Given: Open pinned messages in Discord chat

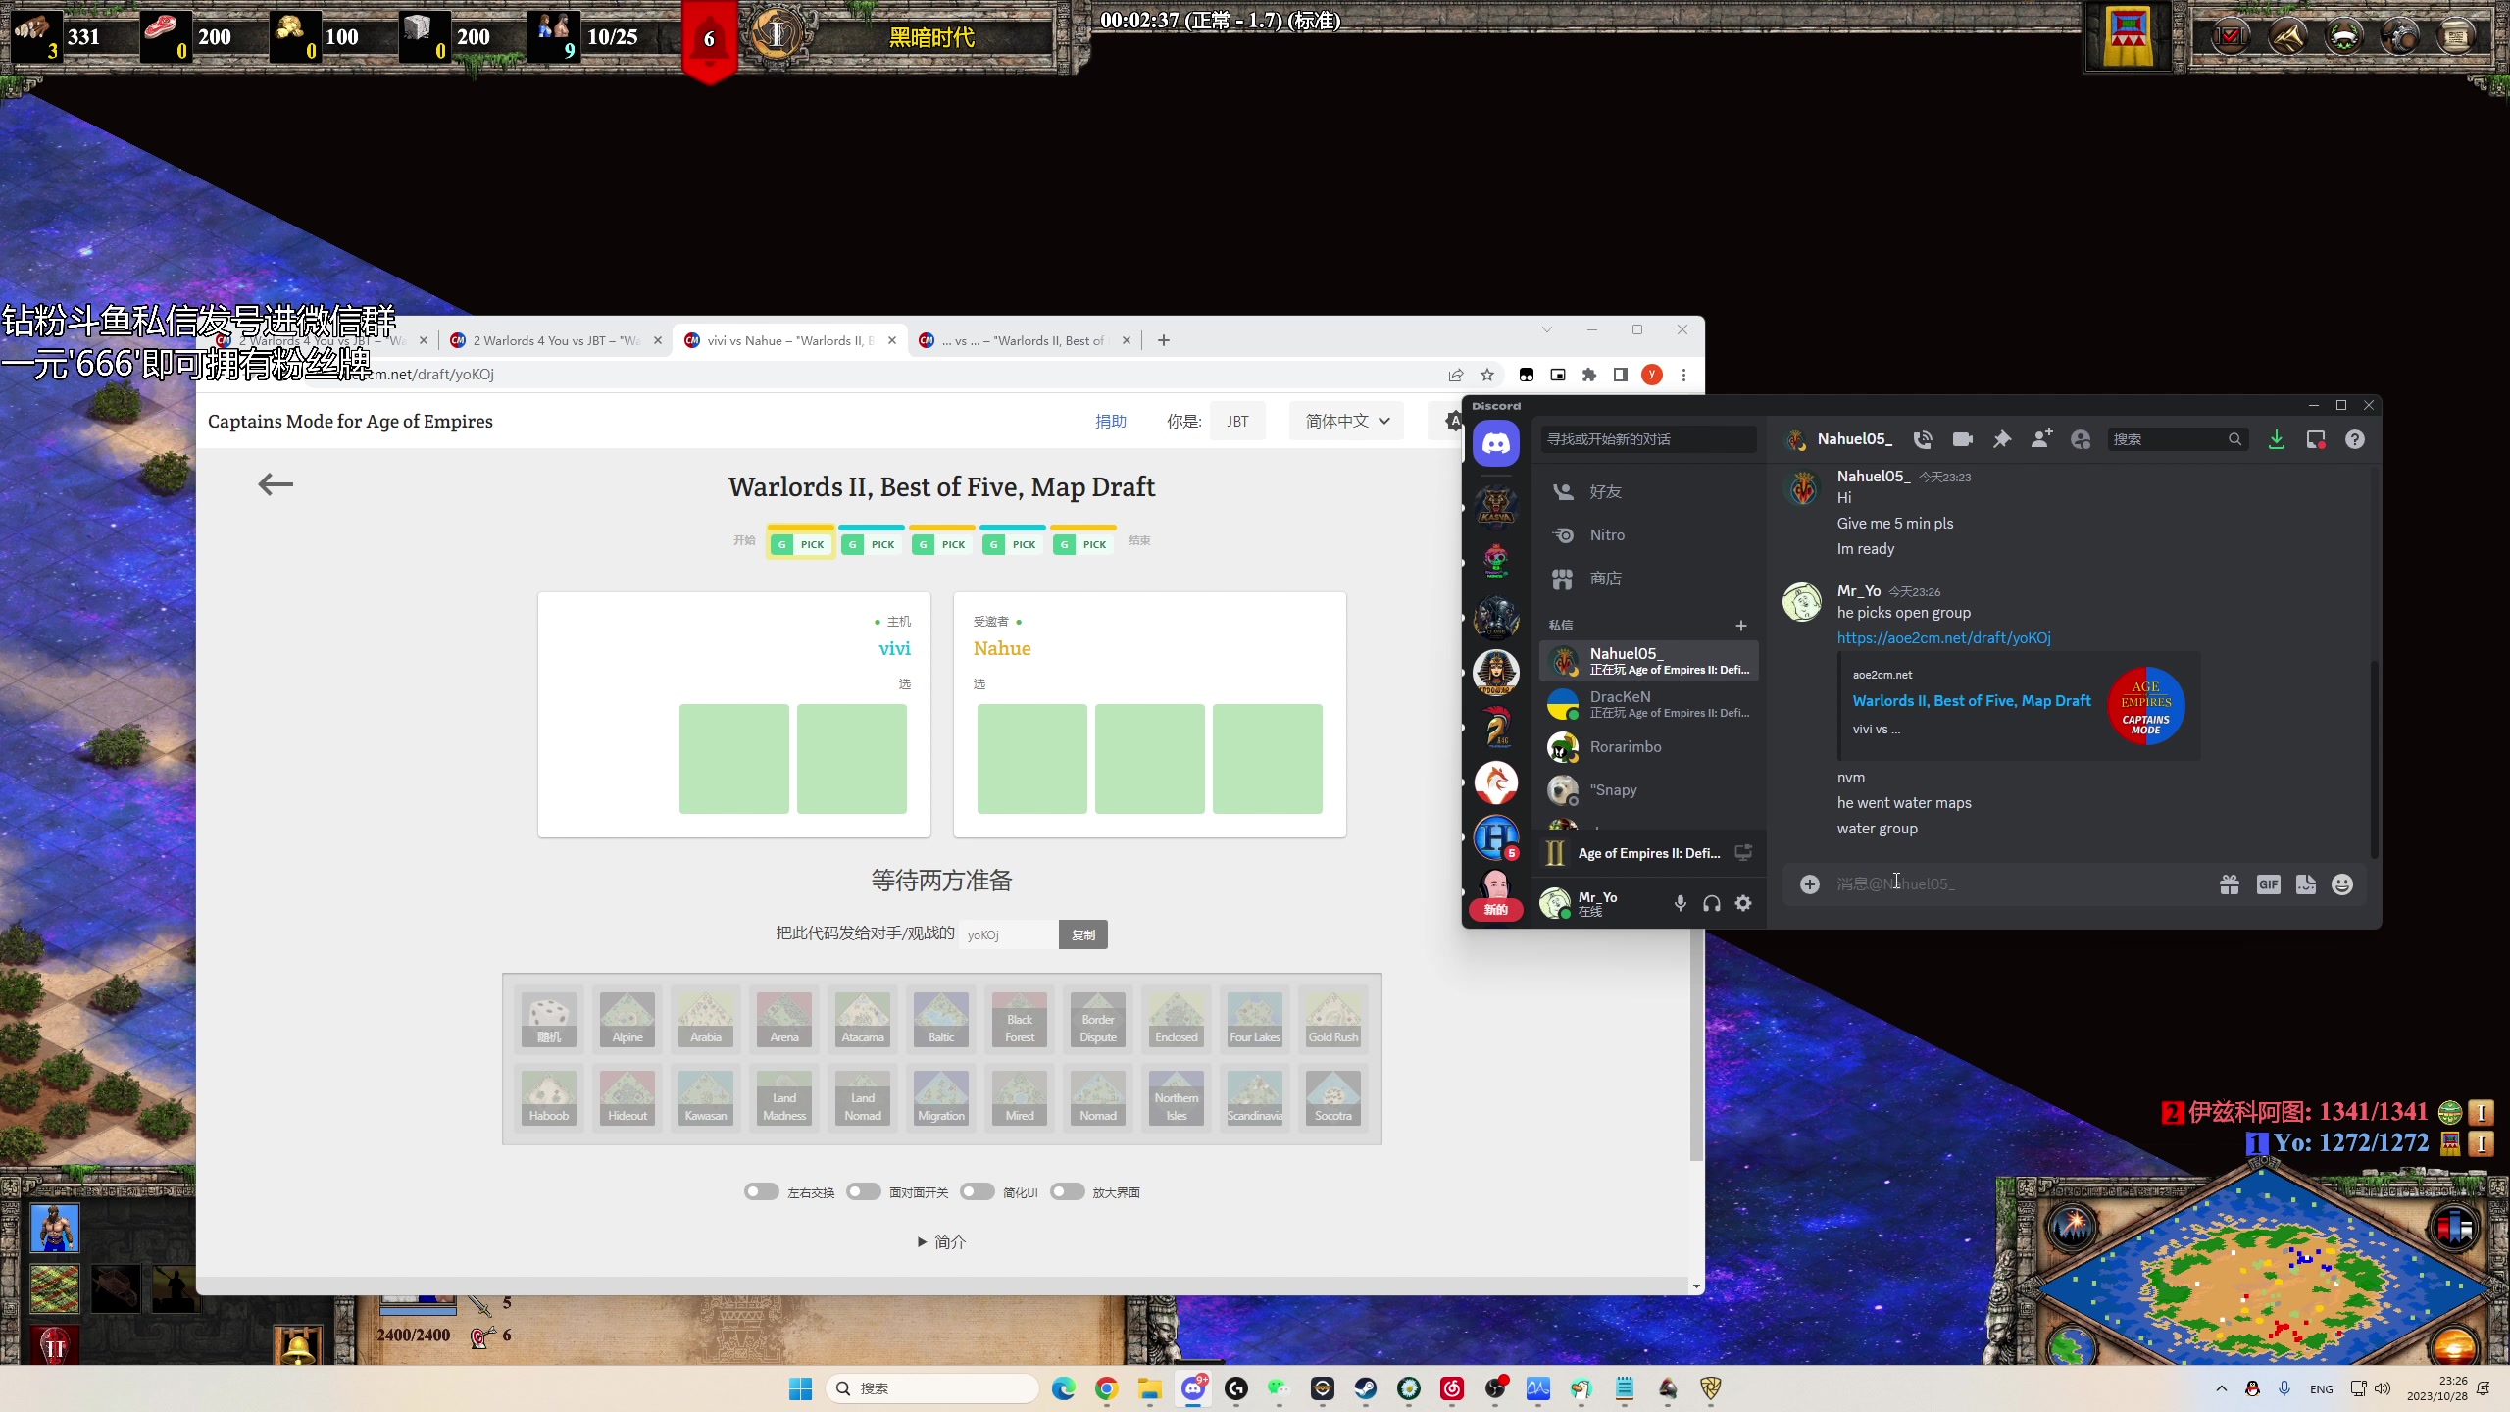Looking at the screenshot, I should coord(2001,439).
